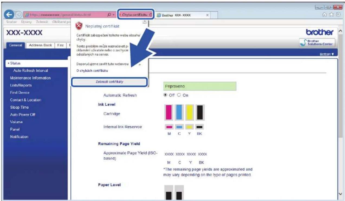Set Automatic Refresh to On
The height and width of the screenshot is (201, 345).
[179, 95]
